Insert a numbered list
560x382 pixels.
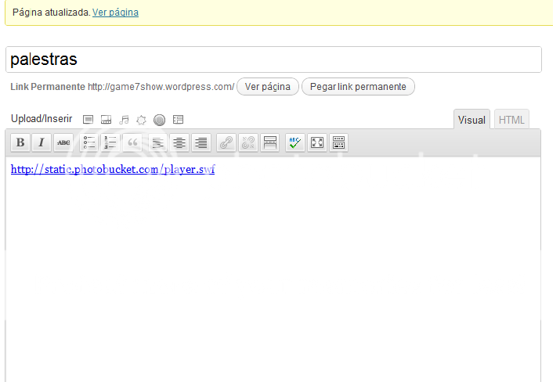tap(110, 142)
